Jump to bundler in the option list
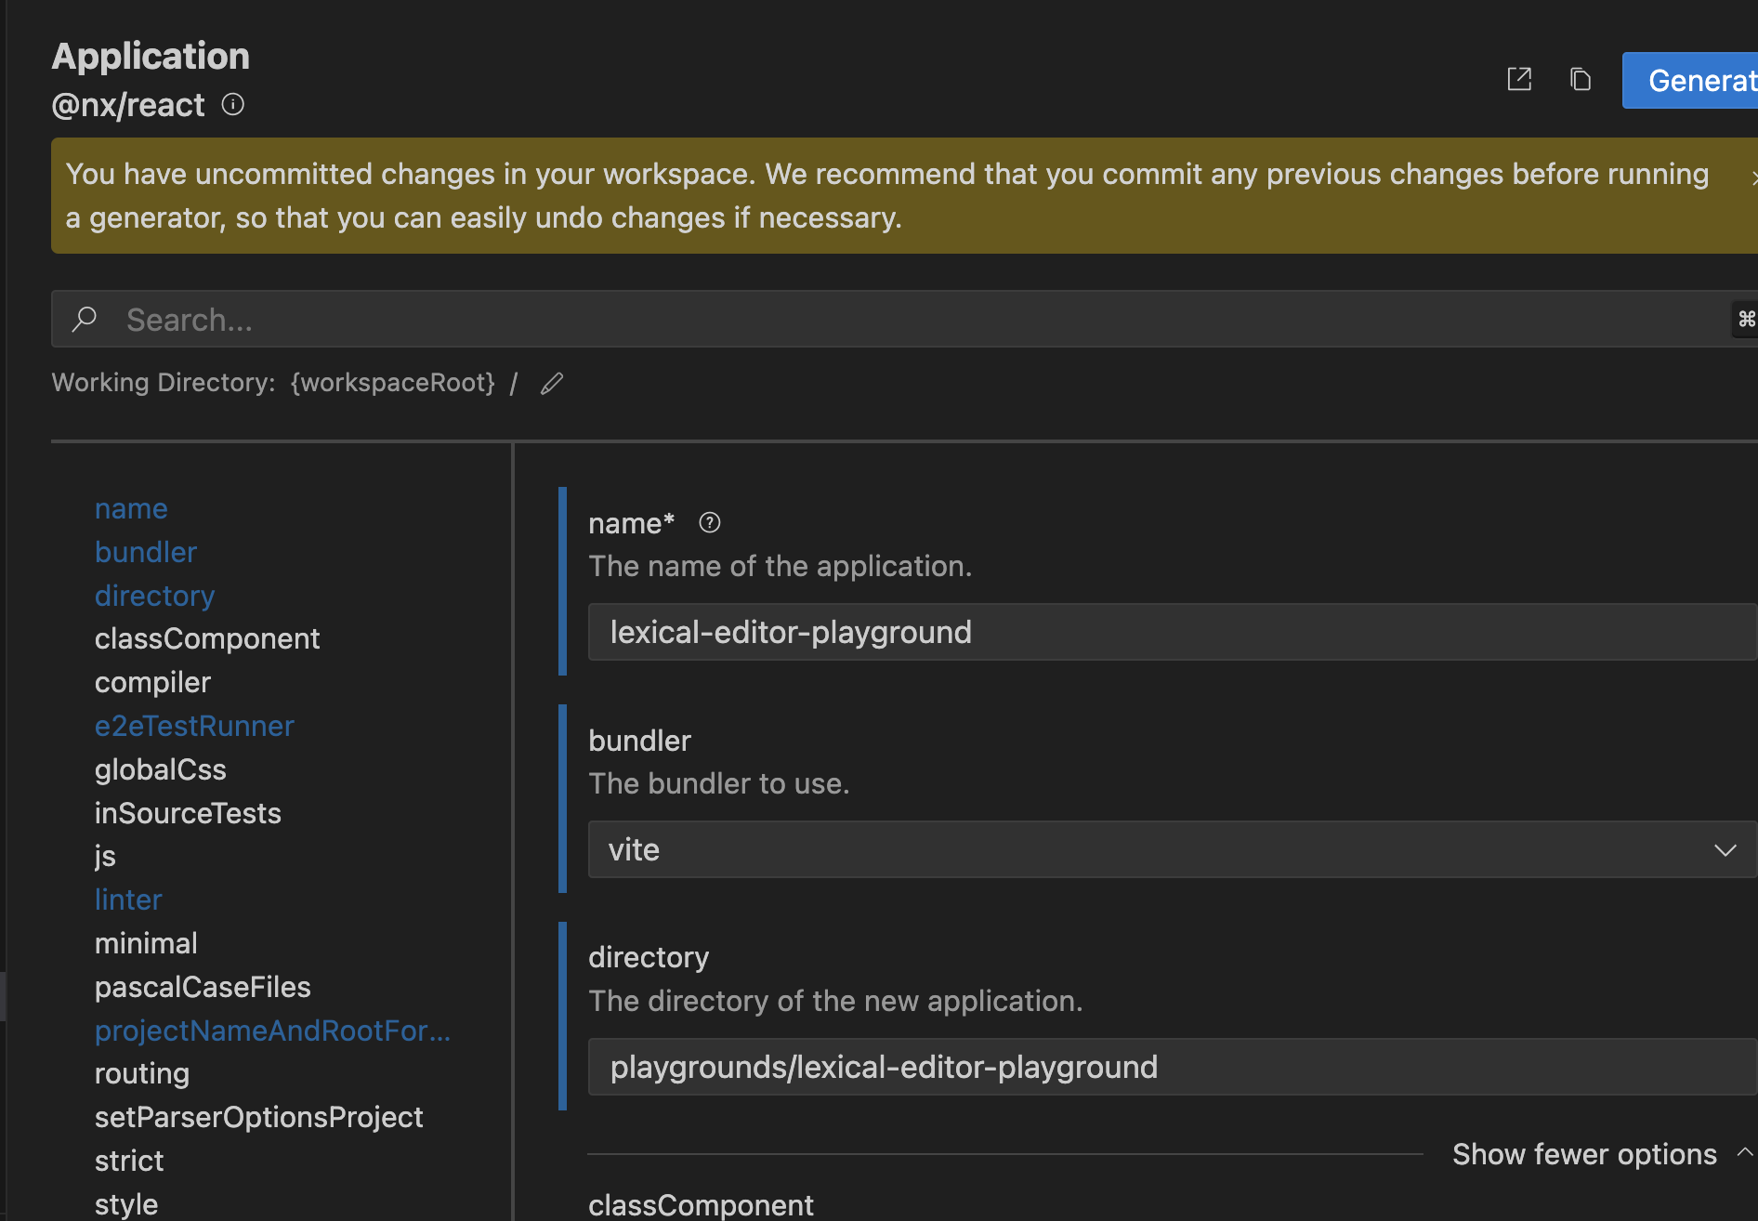1758x1221 pixels. 146,552
